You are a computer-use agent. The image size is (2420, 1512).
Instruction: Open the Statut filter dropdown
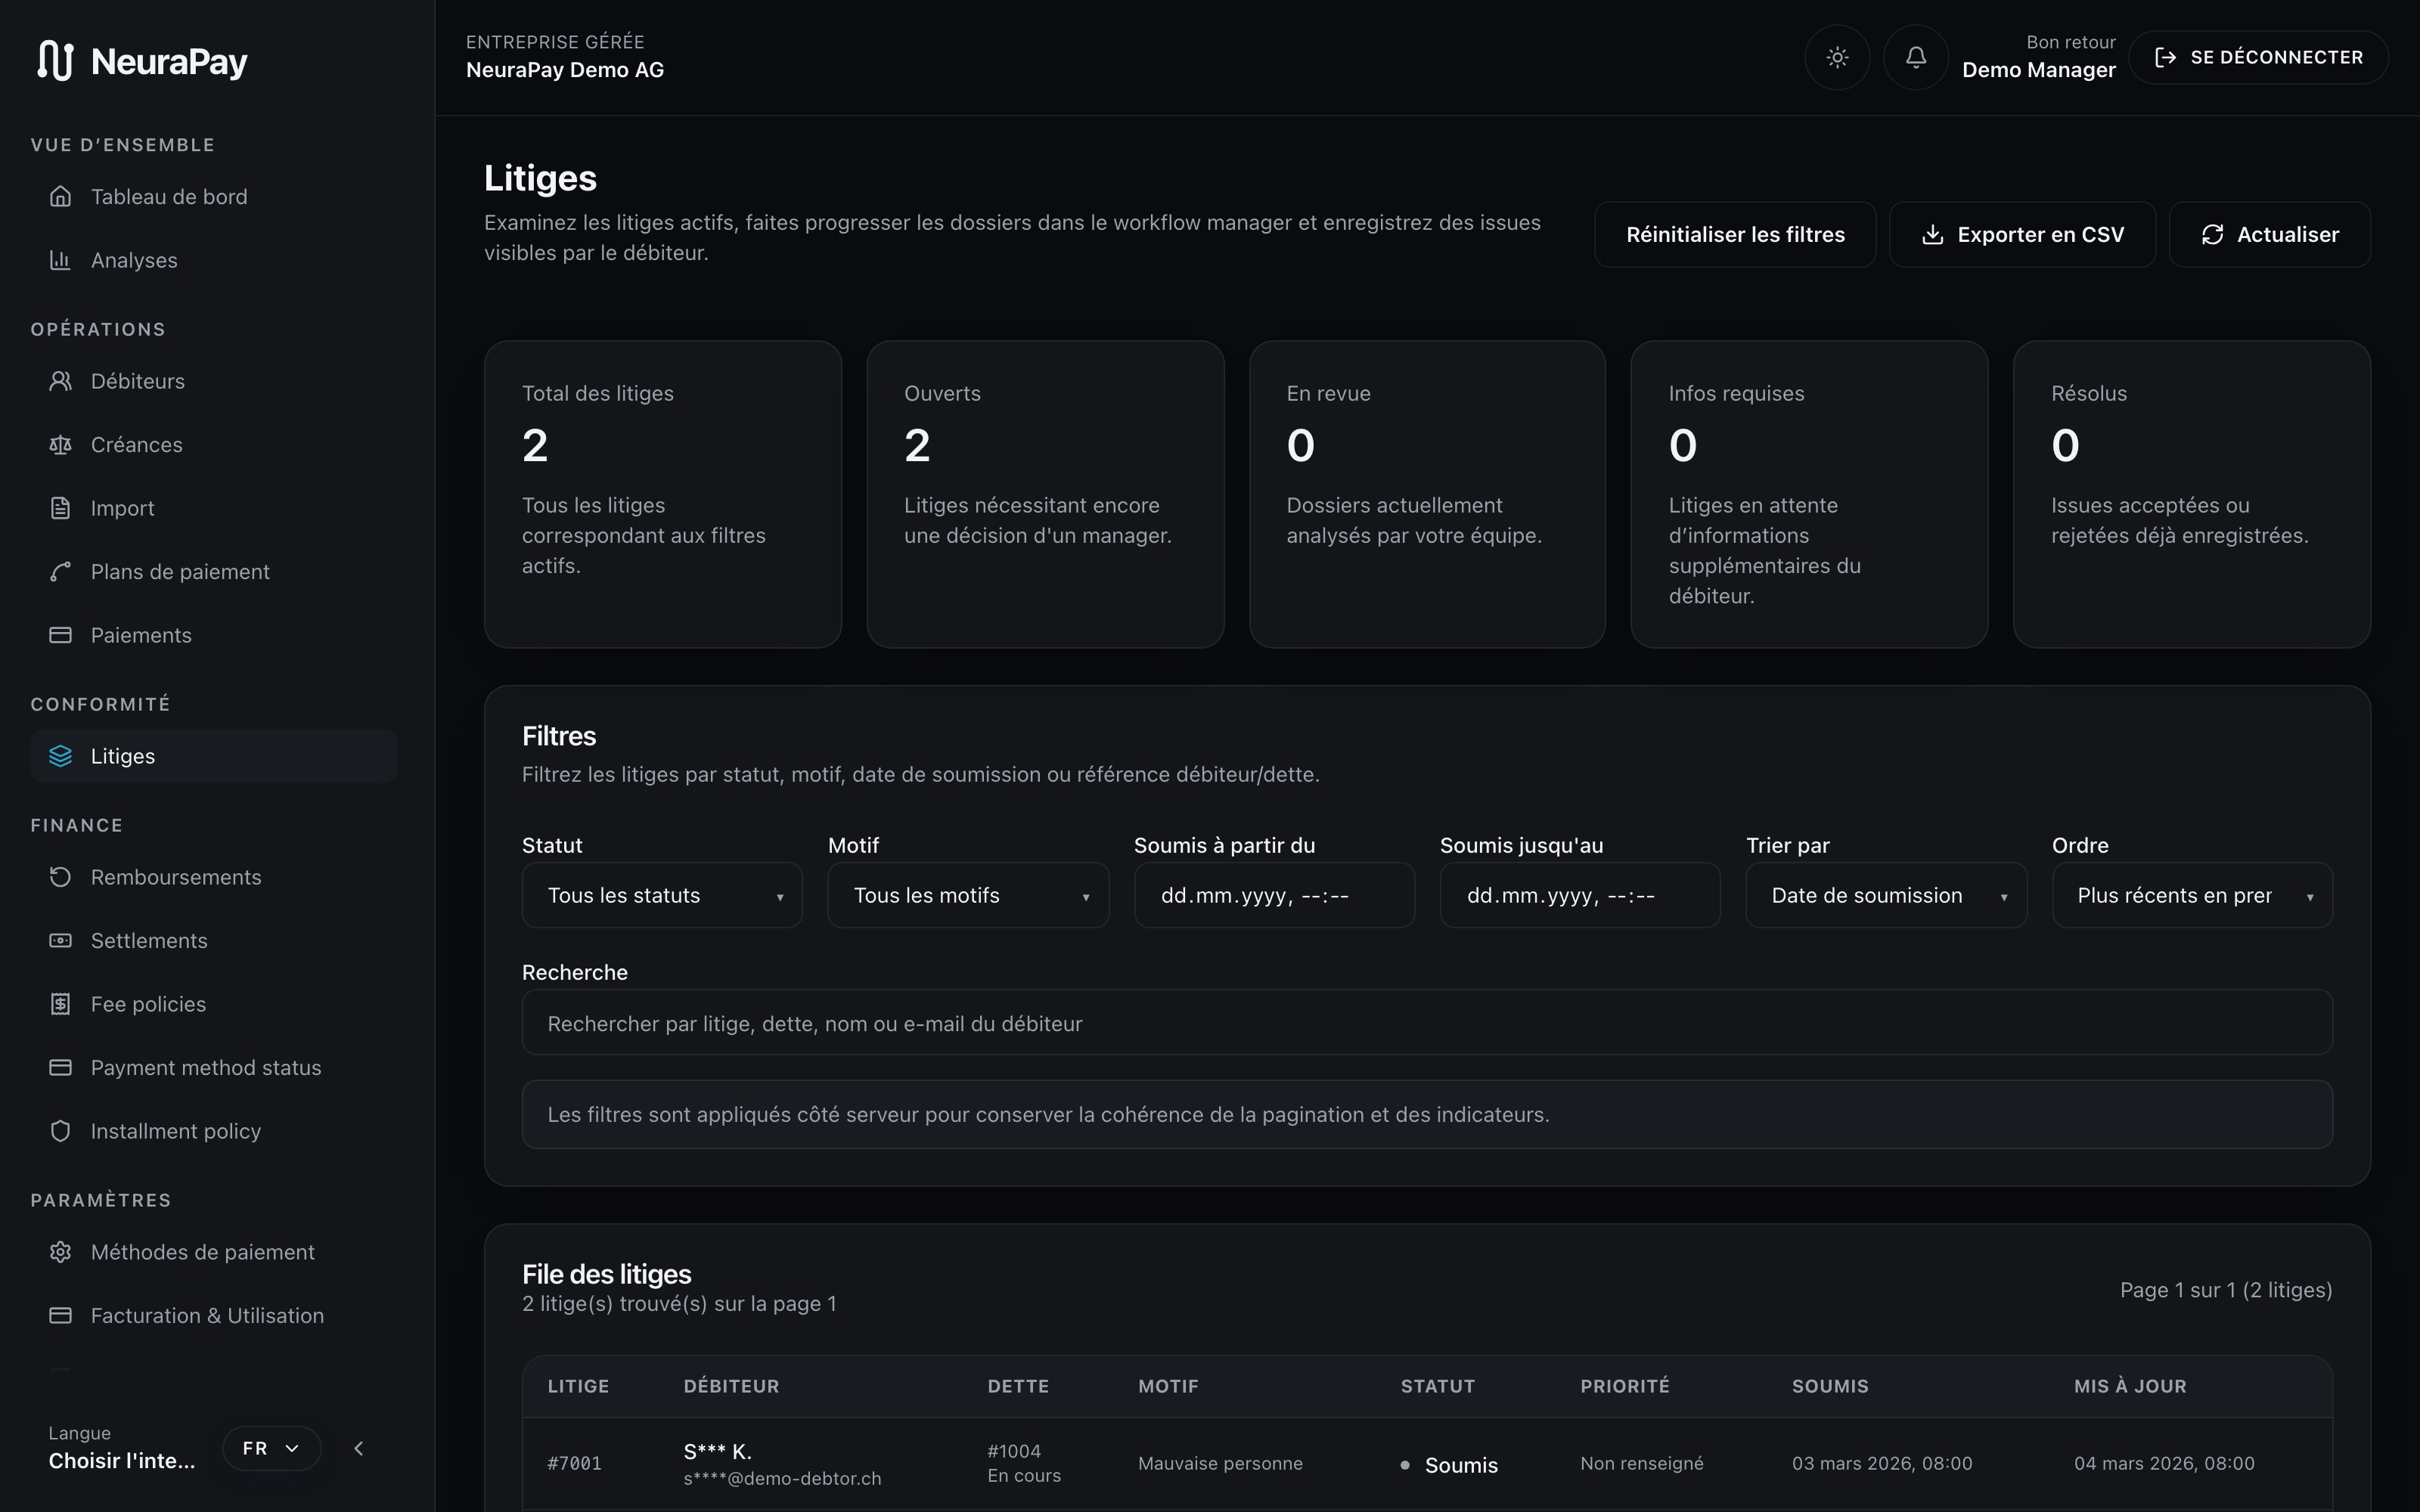662,895
